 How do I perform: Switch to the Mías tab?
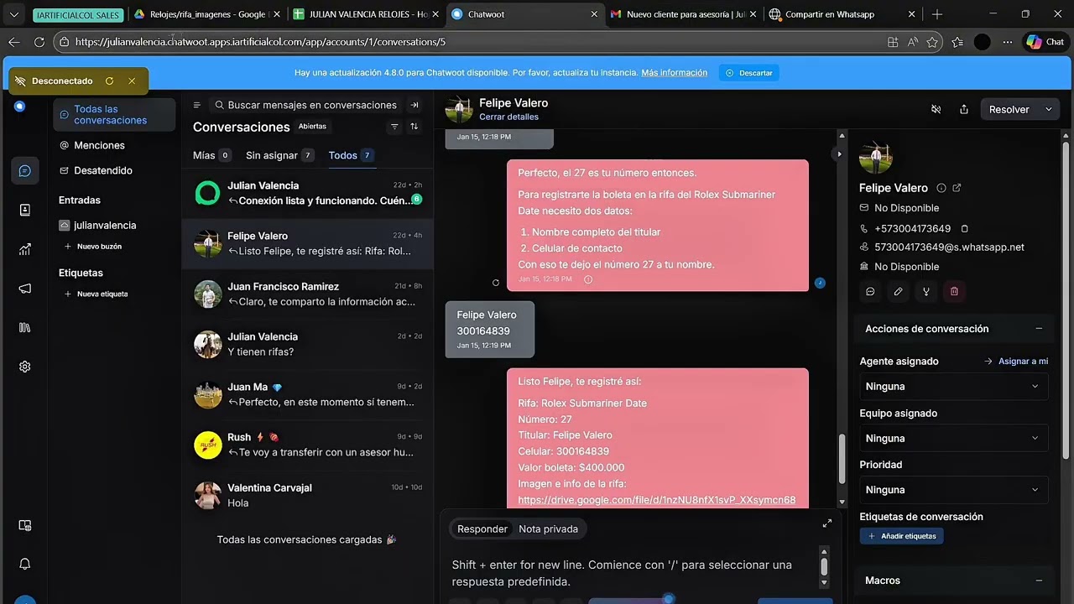pos(212,155)
